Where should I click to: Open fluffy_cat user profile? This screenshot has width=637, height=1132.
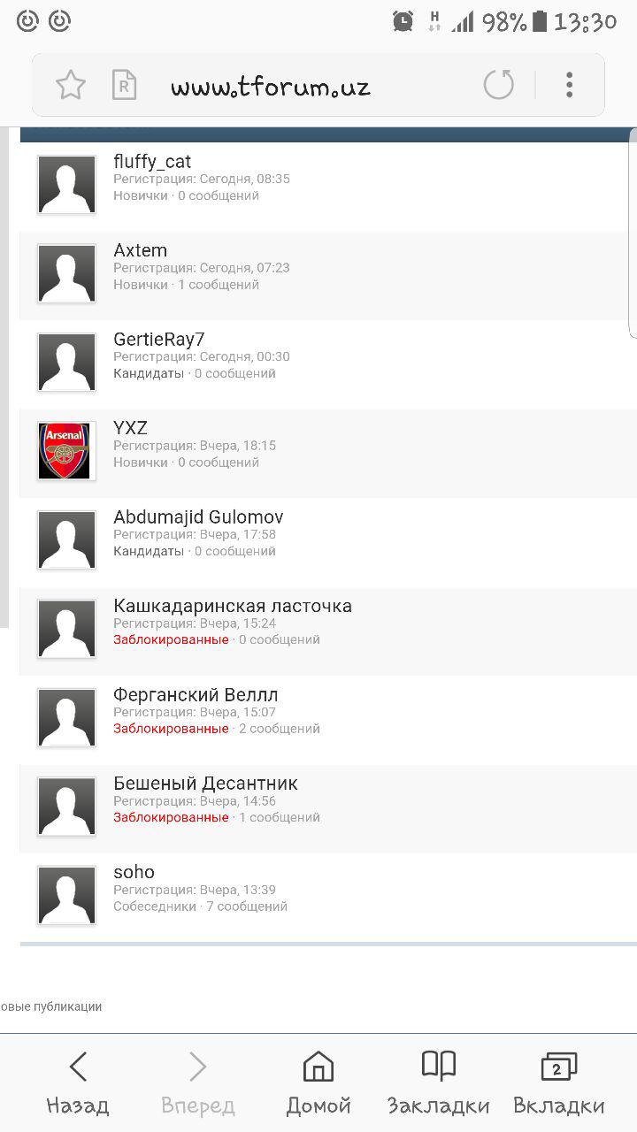pos(152,162)
